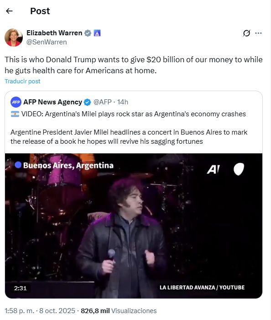Open the @SenWarren handle link
Viewport: 271px width, 320px height.
click(47, 42)
